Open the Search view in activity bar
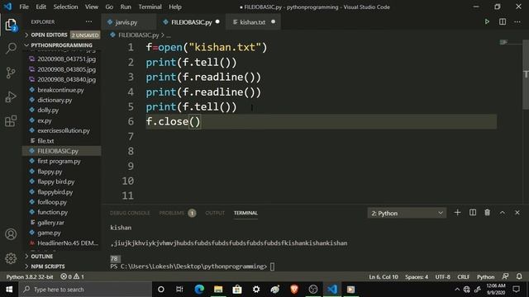This screenshot has height=297, width=529. pyautogui.click(x=11, y=49)
